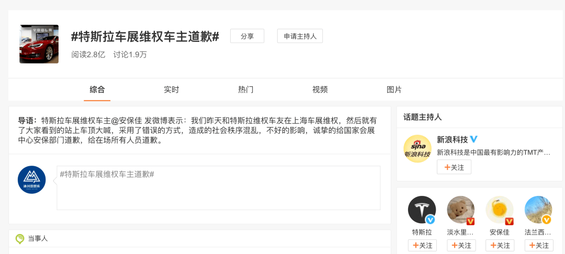Image resolution: width=565 pixels, height=254 pixels.
Task: Switch to the 热门 tab
Action: point(246,89)
